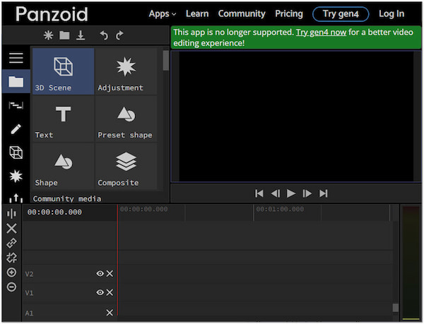
Task: Jump to end of the video
Action: pyautogui.click(x=324, y=193)
